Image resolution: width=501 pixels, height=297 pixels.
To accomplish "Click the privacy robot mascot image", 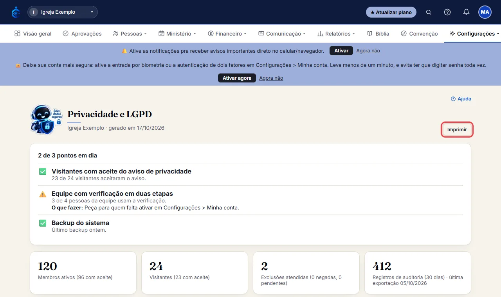I will point(46,120).
